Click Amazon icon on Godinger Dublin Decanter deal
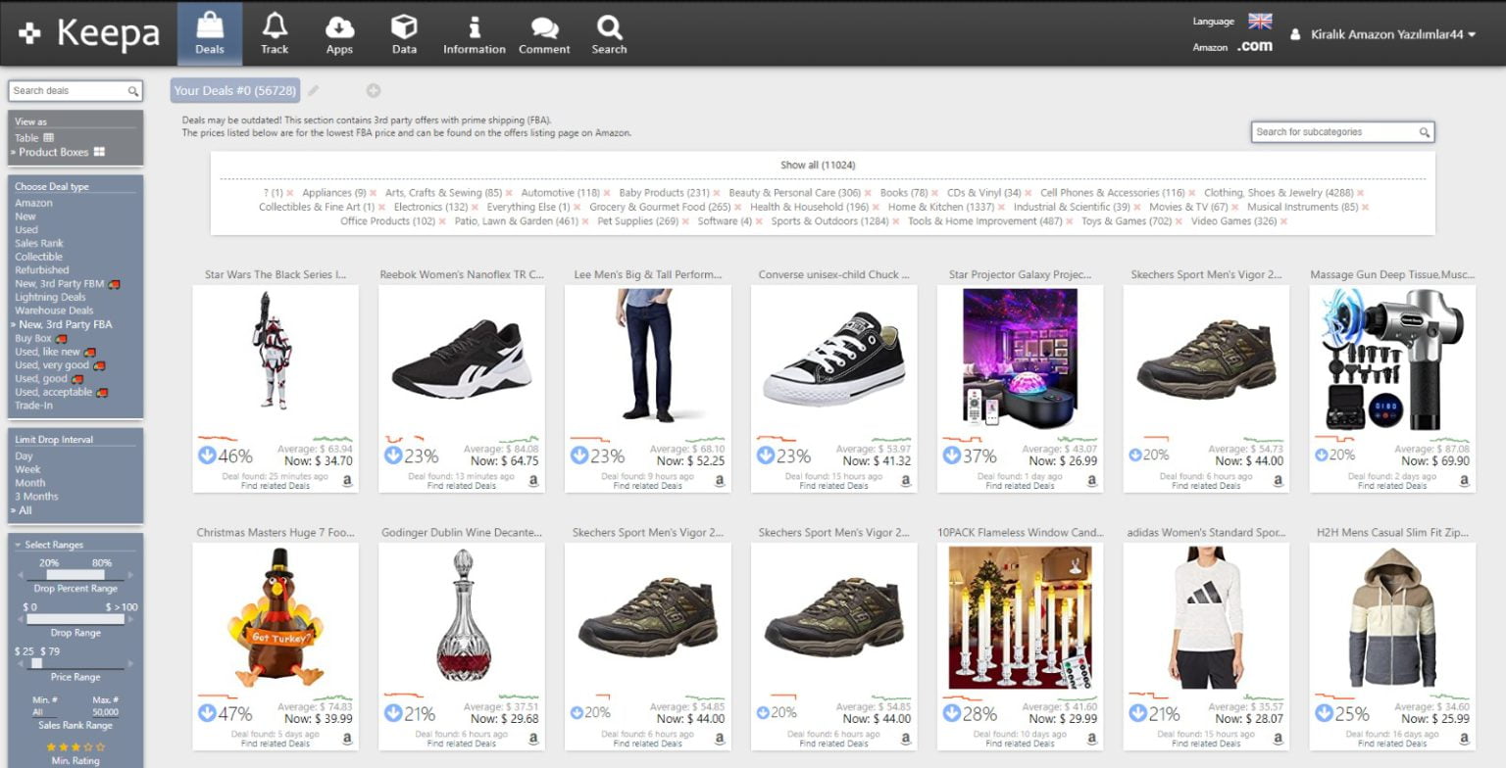Screen dimensions: 1506x768 pyautogui.click(x=534, y=739)
